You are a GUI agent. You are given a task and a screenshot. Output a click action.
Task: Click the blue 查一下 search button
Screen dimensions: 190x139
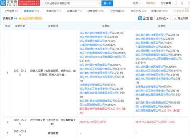coord(107,3)
